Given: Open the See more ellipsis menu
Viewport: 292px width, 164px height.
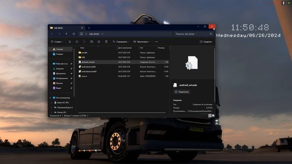Looking at the screenshot, I should tap(156, 41).
